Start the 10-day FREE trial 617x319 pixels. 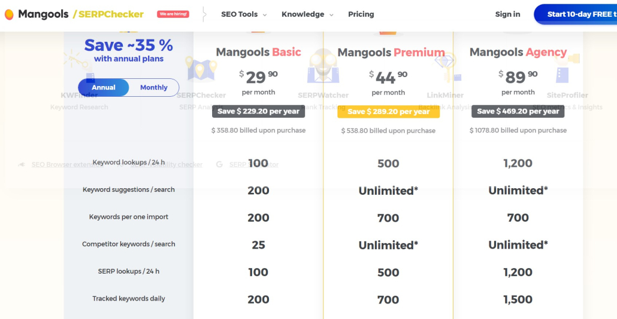tap(575, 14)
